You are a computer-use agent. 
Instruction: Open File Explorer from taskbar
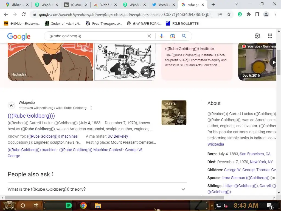(x=98, y=206)
